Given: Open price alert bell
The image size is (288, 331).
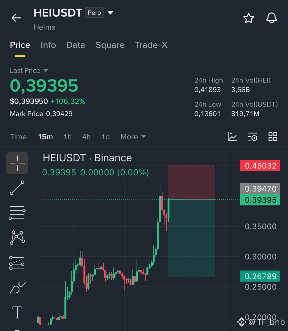Looking at the screenshot, I should (271, 18).
